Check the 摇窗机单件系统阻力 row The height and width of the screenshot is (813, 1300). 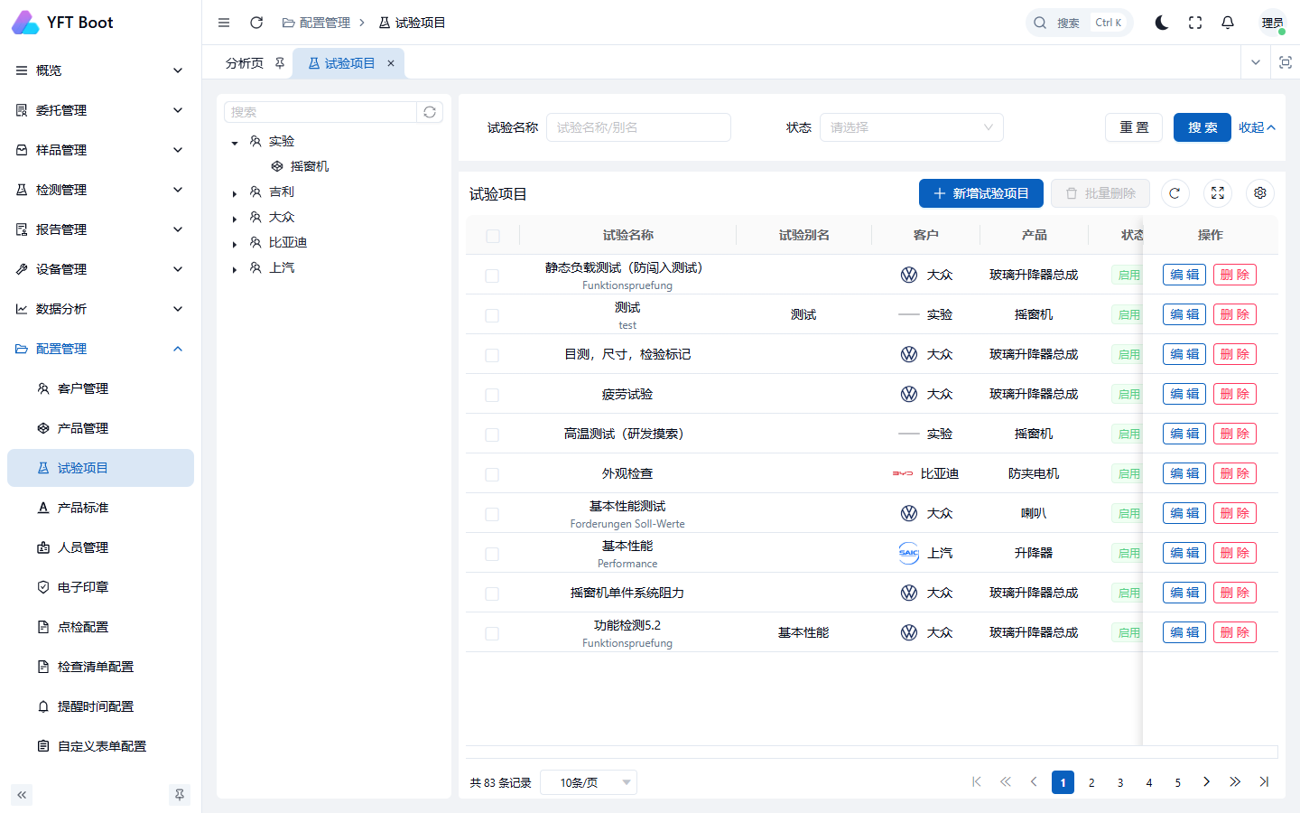click(x=492, y=593)
